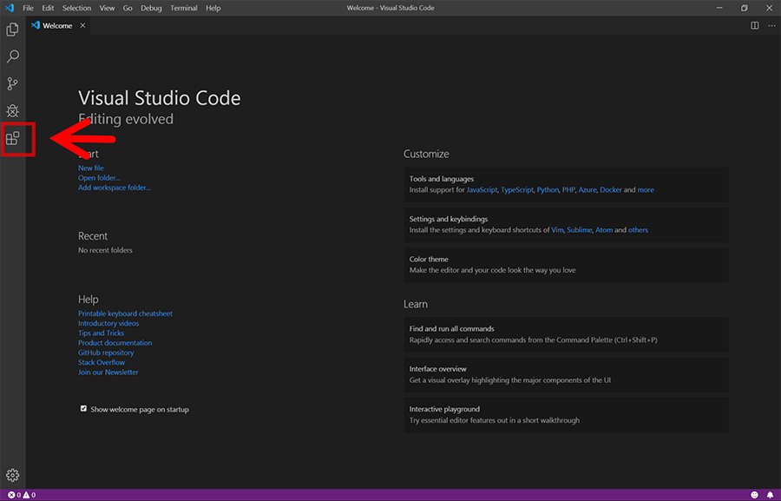Install Python support link

(x=548, y=190)
